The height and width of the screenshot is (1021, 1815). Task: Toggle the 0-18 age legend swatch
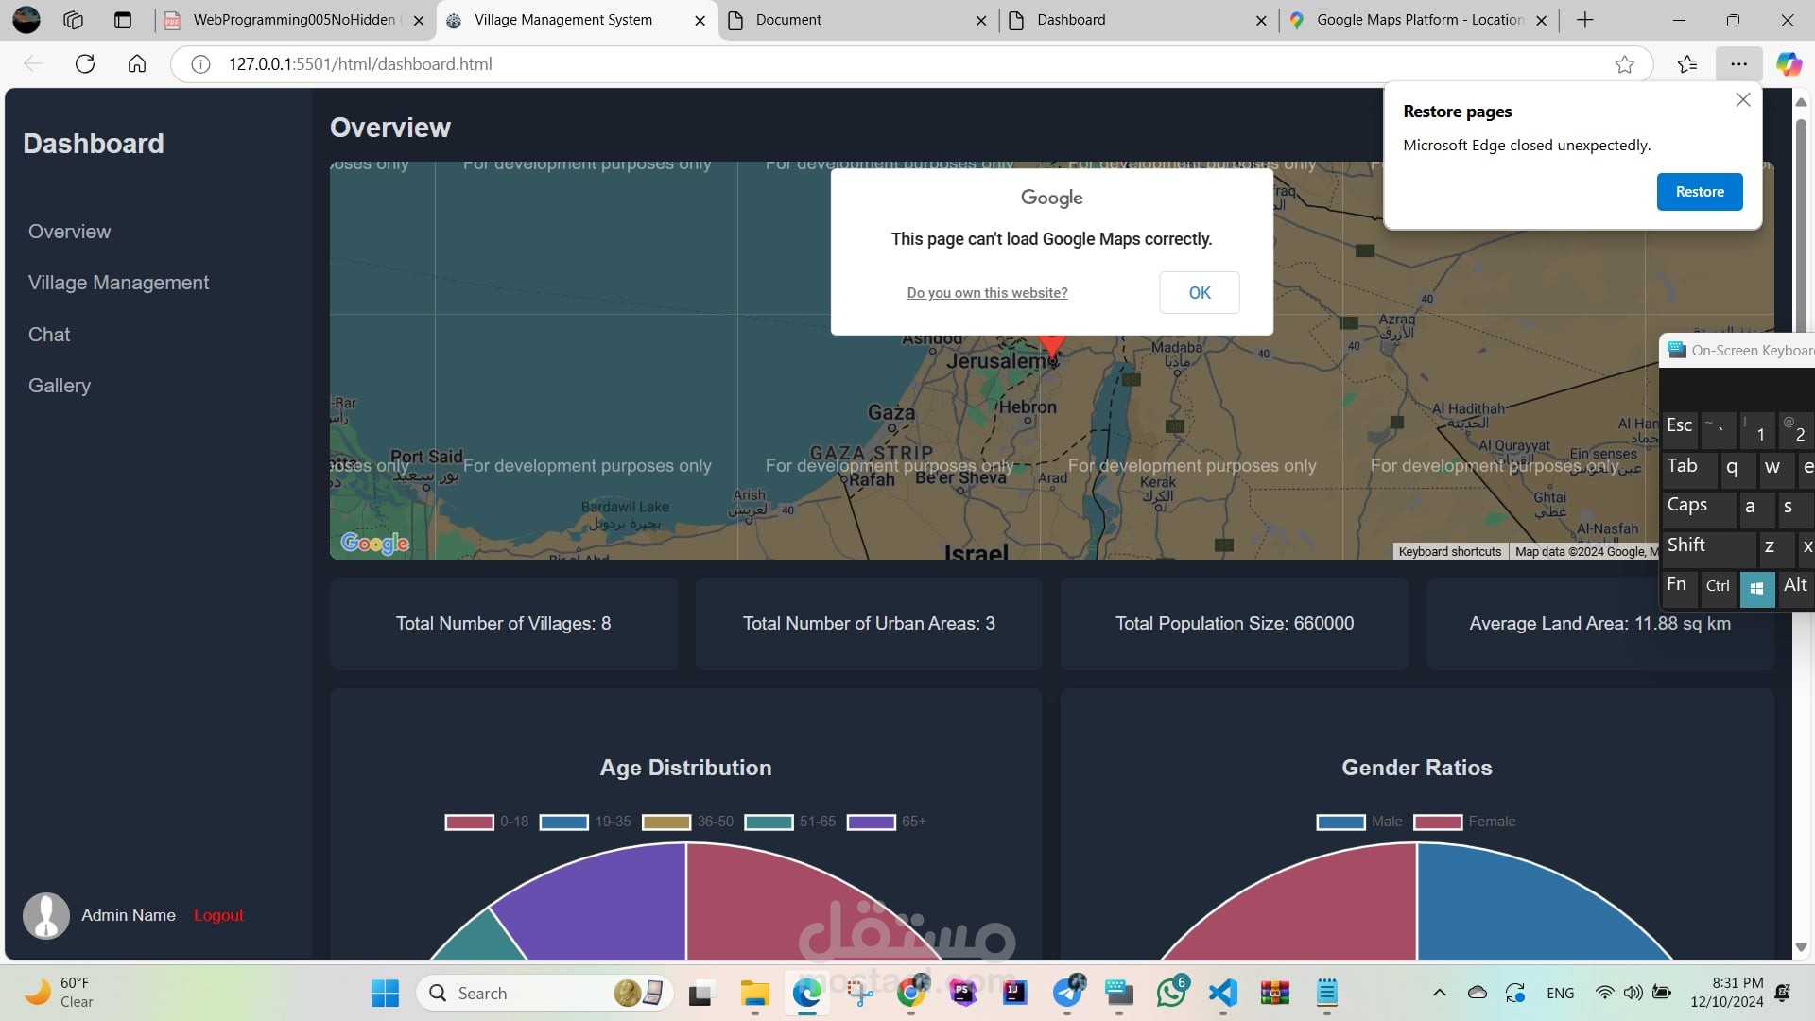pyautogui.click(x=470, y=822)
